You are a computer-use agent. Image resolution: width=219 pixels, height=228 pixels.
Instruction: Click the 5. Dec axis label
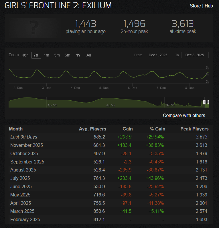[104, 88]
